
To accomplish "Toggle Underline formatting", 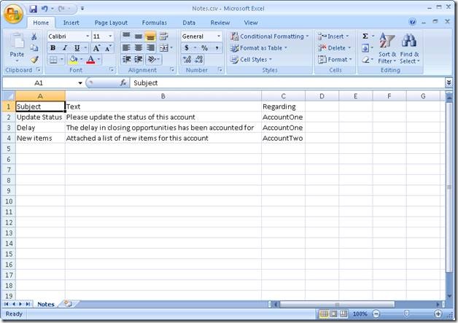I will 76,48.
